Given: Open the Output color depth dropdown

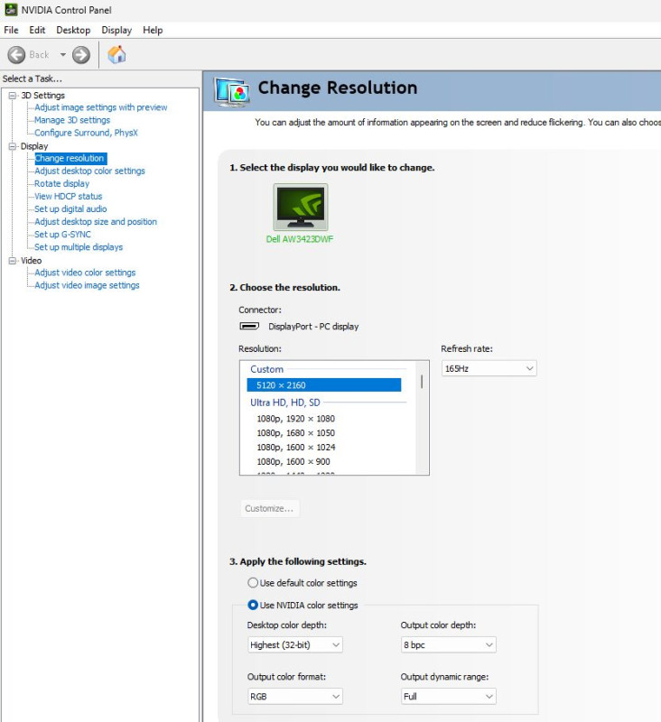Looking at the screenshot, I should click(449, 644).
